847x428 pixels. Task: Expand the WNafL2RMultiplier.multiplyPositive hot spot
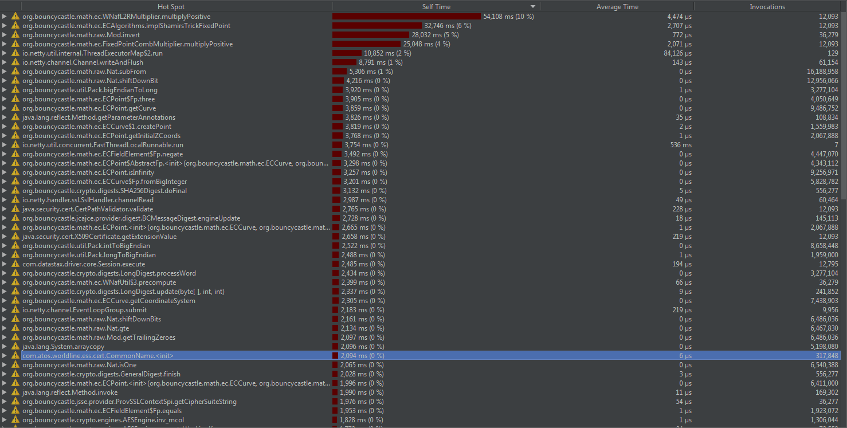click(5, 16)
